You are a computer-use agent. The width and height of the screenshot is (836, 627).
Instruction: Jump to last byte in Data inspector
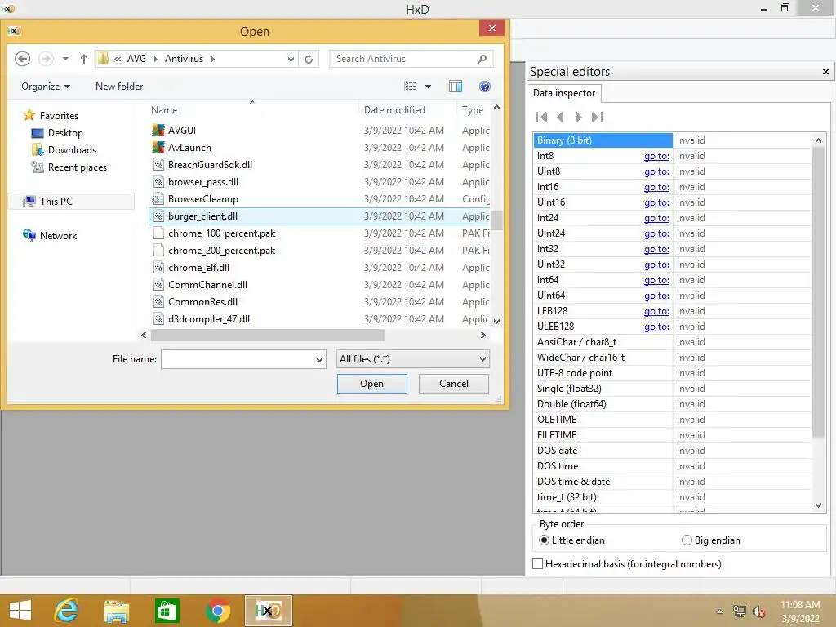597,117
